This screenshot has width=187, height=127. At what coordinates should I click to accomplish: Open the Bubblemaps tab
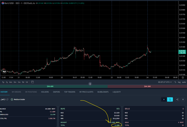[x=103, y=92]
